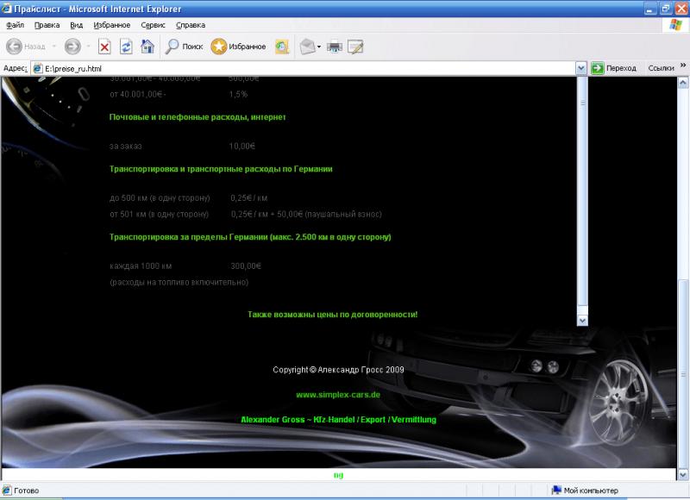Open the Поиск search panel
690x500 pixels.
[184, 47]
